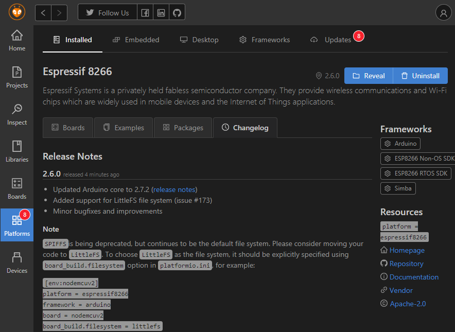Select the Simba framework tag
455x332 pixels.
point(398,188)
